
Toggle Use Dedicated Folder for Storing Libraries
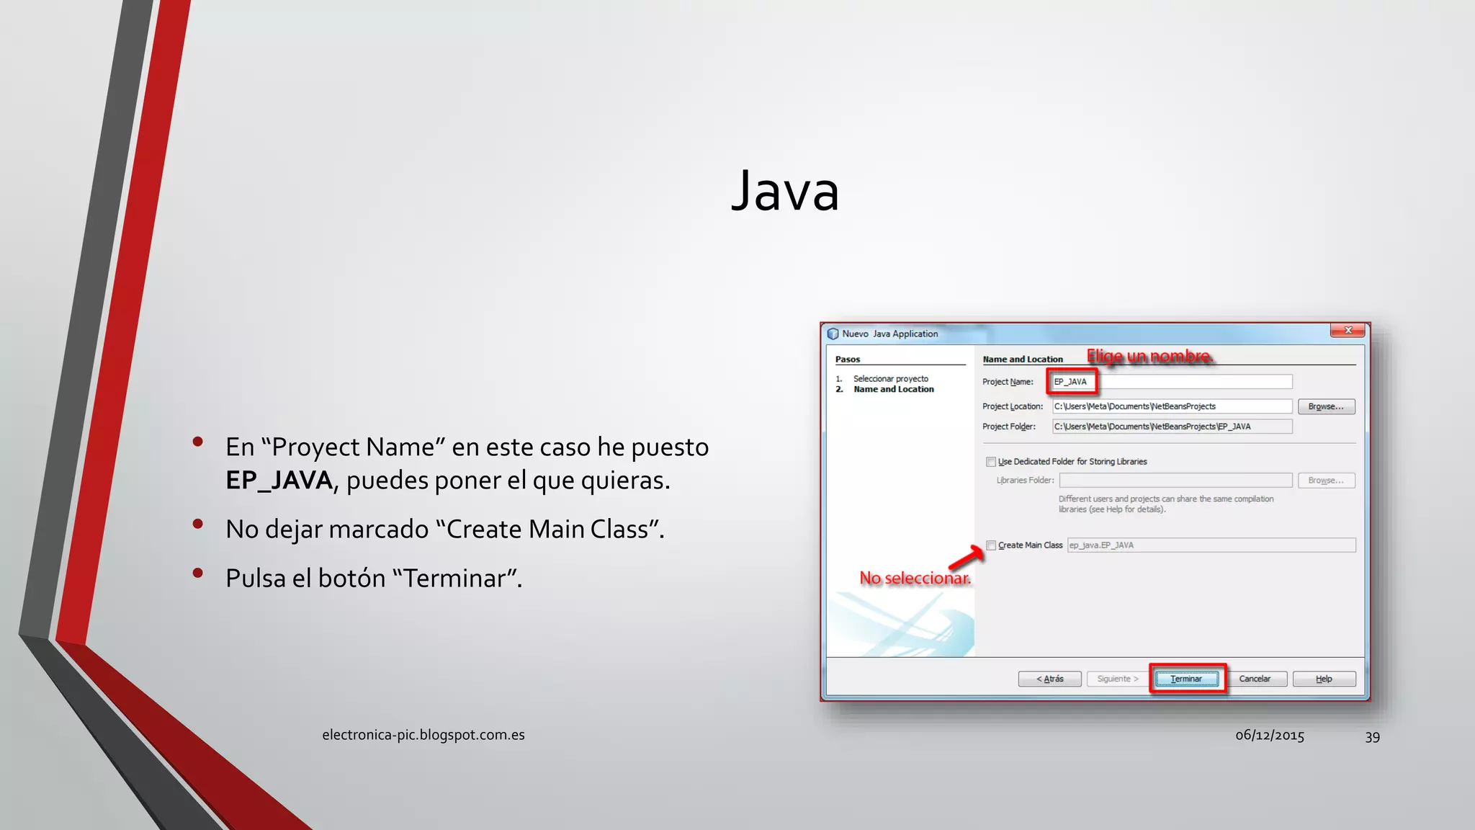point(991,462)
